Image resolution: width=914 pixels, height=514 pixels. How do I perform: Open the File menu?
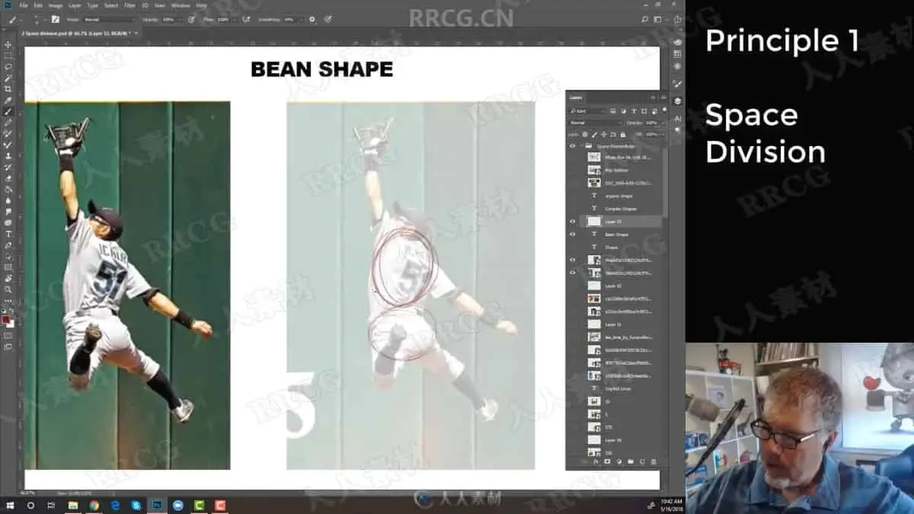tap(24, 5)
